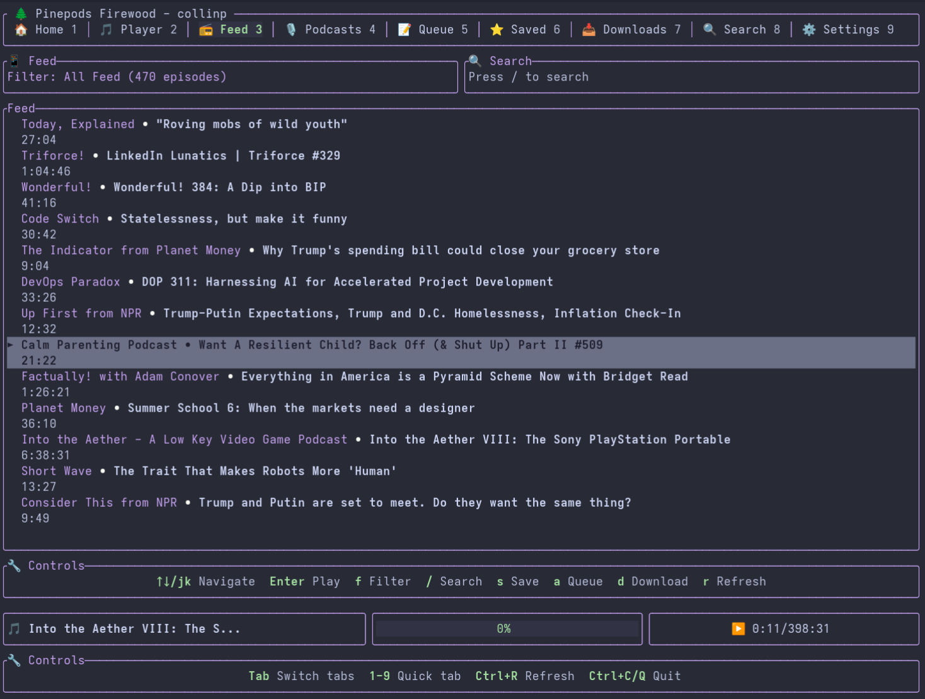Click the Player music note icon
This screenshot has width=925, height=699.
(x=106, y=30)
